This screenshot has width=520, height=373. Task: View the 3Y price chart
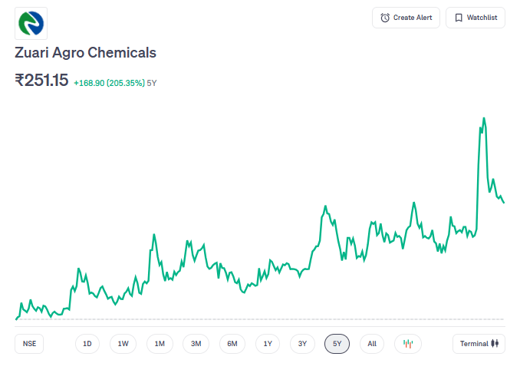(x=302, y=344)
